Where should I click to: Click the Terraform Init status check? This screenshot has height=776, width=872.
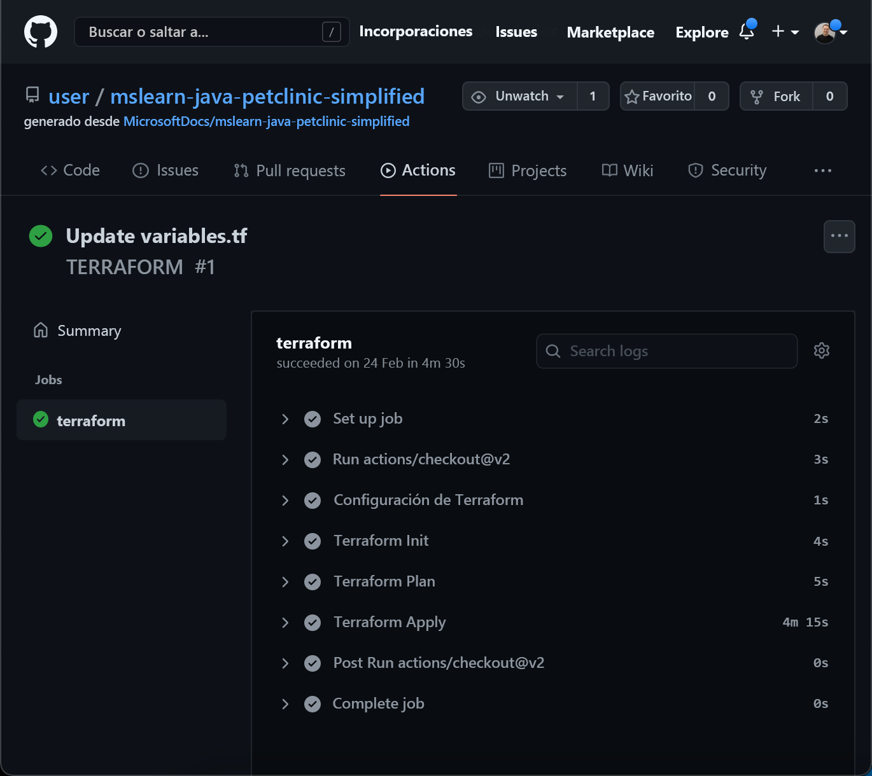313,541
